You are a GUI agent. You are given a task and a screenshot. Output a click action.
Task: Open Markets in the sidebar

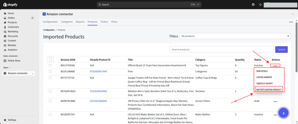coord(12,45)
